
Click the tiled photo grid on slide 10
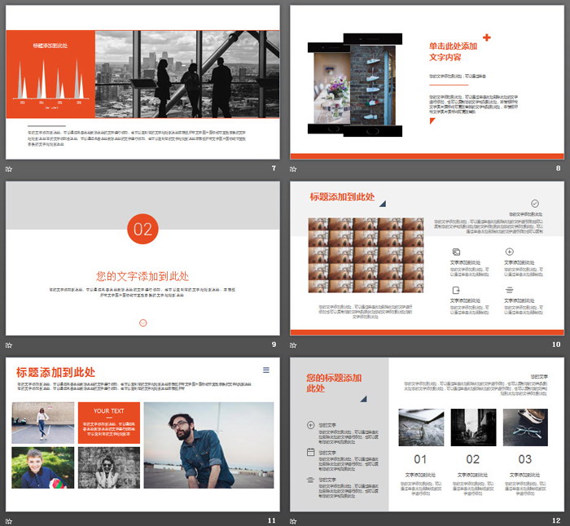(366, 259)
